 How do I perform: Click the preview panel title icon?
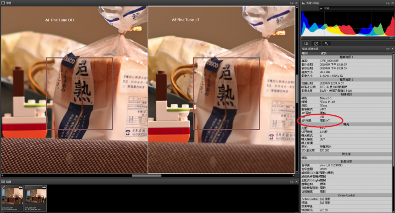point(3,3)
